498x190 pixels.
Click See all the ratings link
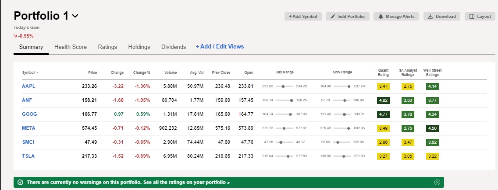point(187,183)
